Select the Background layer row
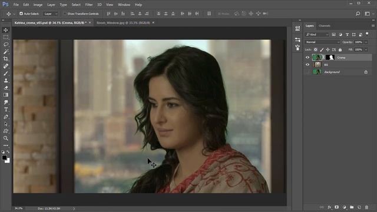Viewport: 377px width, 212px height. tap(338, 72)
